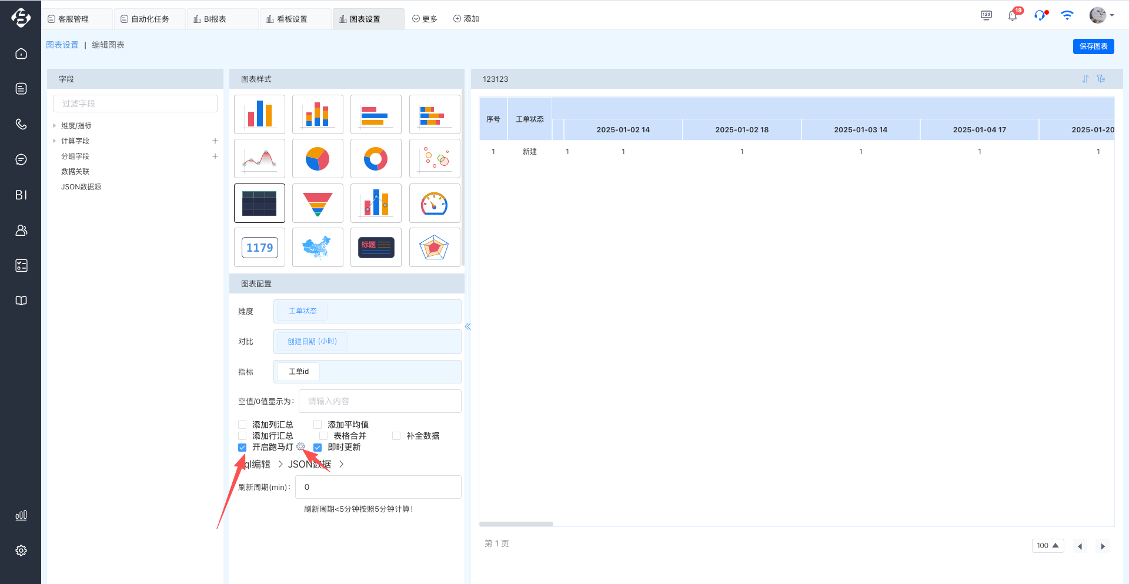Open the BI section in sidebar
Image resolution: width=1129 pixels, height=584 pixels.
click(x=21, y=195)
